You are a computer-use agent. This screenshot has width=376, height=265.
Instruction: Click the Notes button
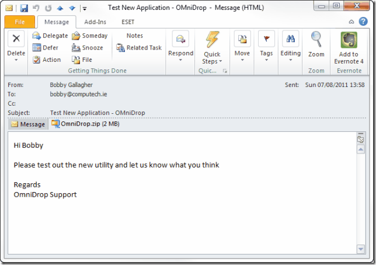coord(134,36)
